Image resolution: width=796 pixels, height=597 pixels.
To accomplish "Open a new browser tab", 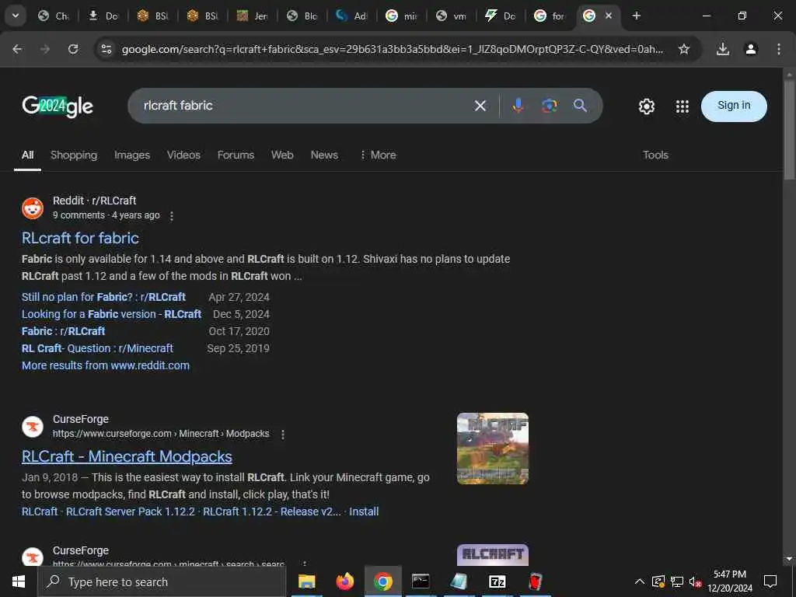I will [x=636, y=16].
